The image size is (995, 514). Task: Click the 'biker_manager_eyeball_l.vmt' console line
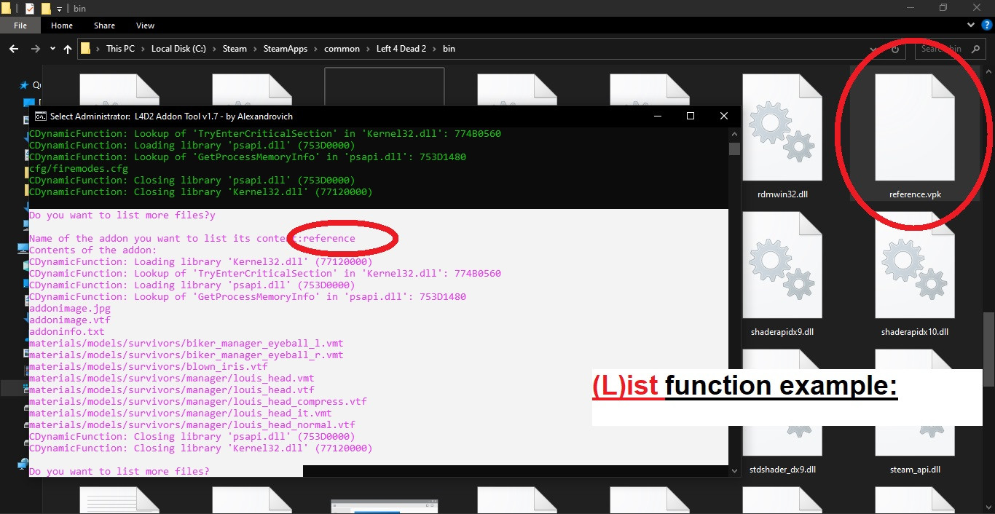[x=186, y=344]
